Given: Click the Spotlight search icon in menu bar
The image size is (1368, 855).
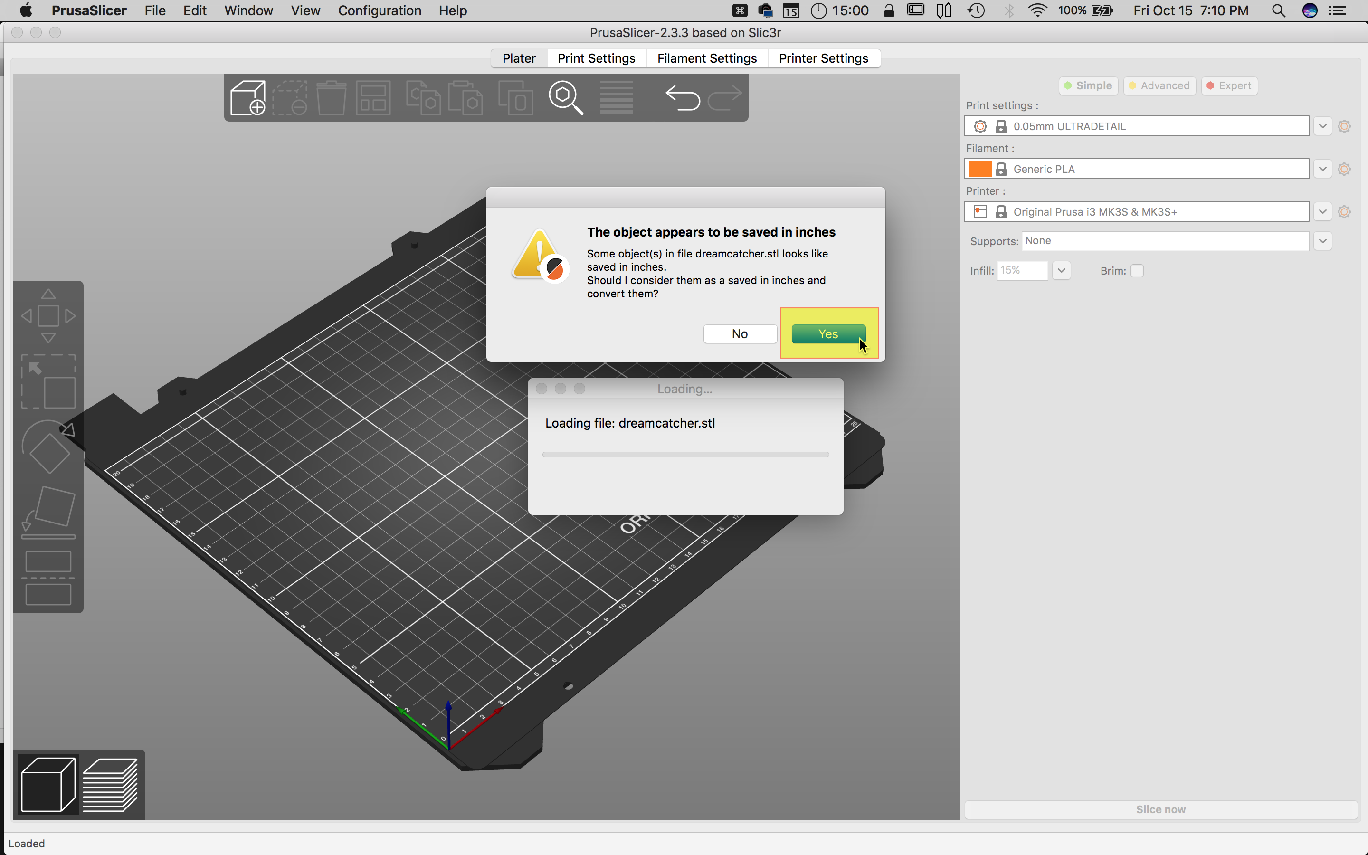Looking at the screenshot, I should point(1278,11).
